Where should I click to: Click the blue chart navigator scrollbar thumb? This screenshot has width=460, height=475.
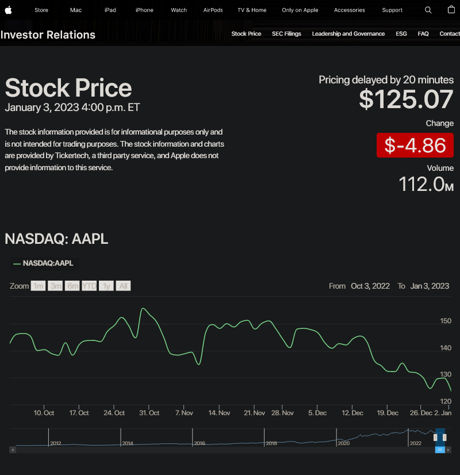440,450
